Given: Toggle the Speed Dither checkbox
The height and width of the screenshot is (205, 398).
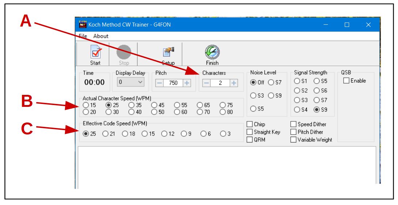Looking at the screenshot, I should (x=293, y=124).
